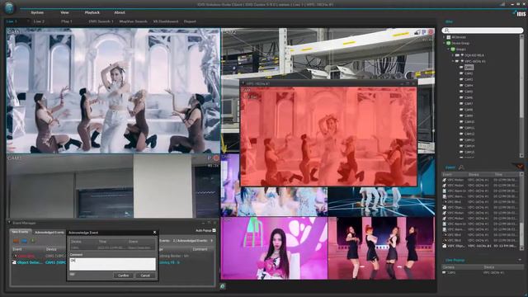The height and width of the screenshot is (297, 528).
Task: Click the icon beside the Event tab
Action: (x=461, y=167)
